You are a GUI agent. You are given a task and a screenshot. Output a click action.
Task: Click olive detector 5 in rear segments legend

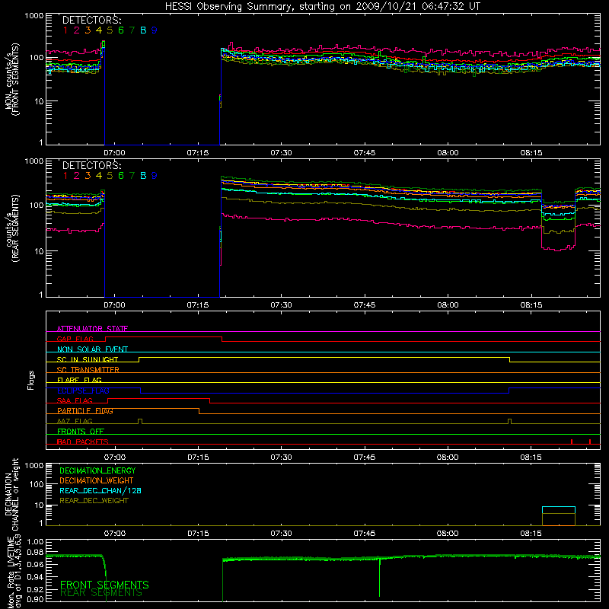pos(110,176)
